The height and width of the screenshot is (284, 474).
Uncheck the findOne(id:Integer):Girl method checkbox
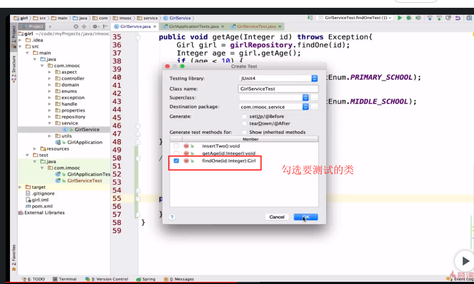pos(176,161)
